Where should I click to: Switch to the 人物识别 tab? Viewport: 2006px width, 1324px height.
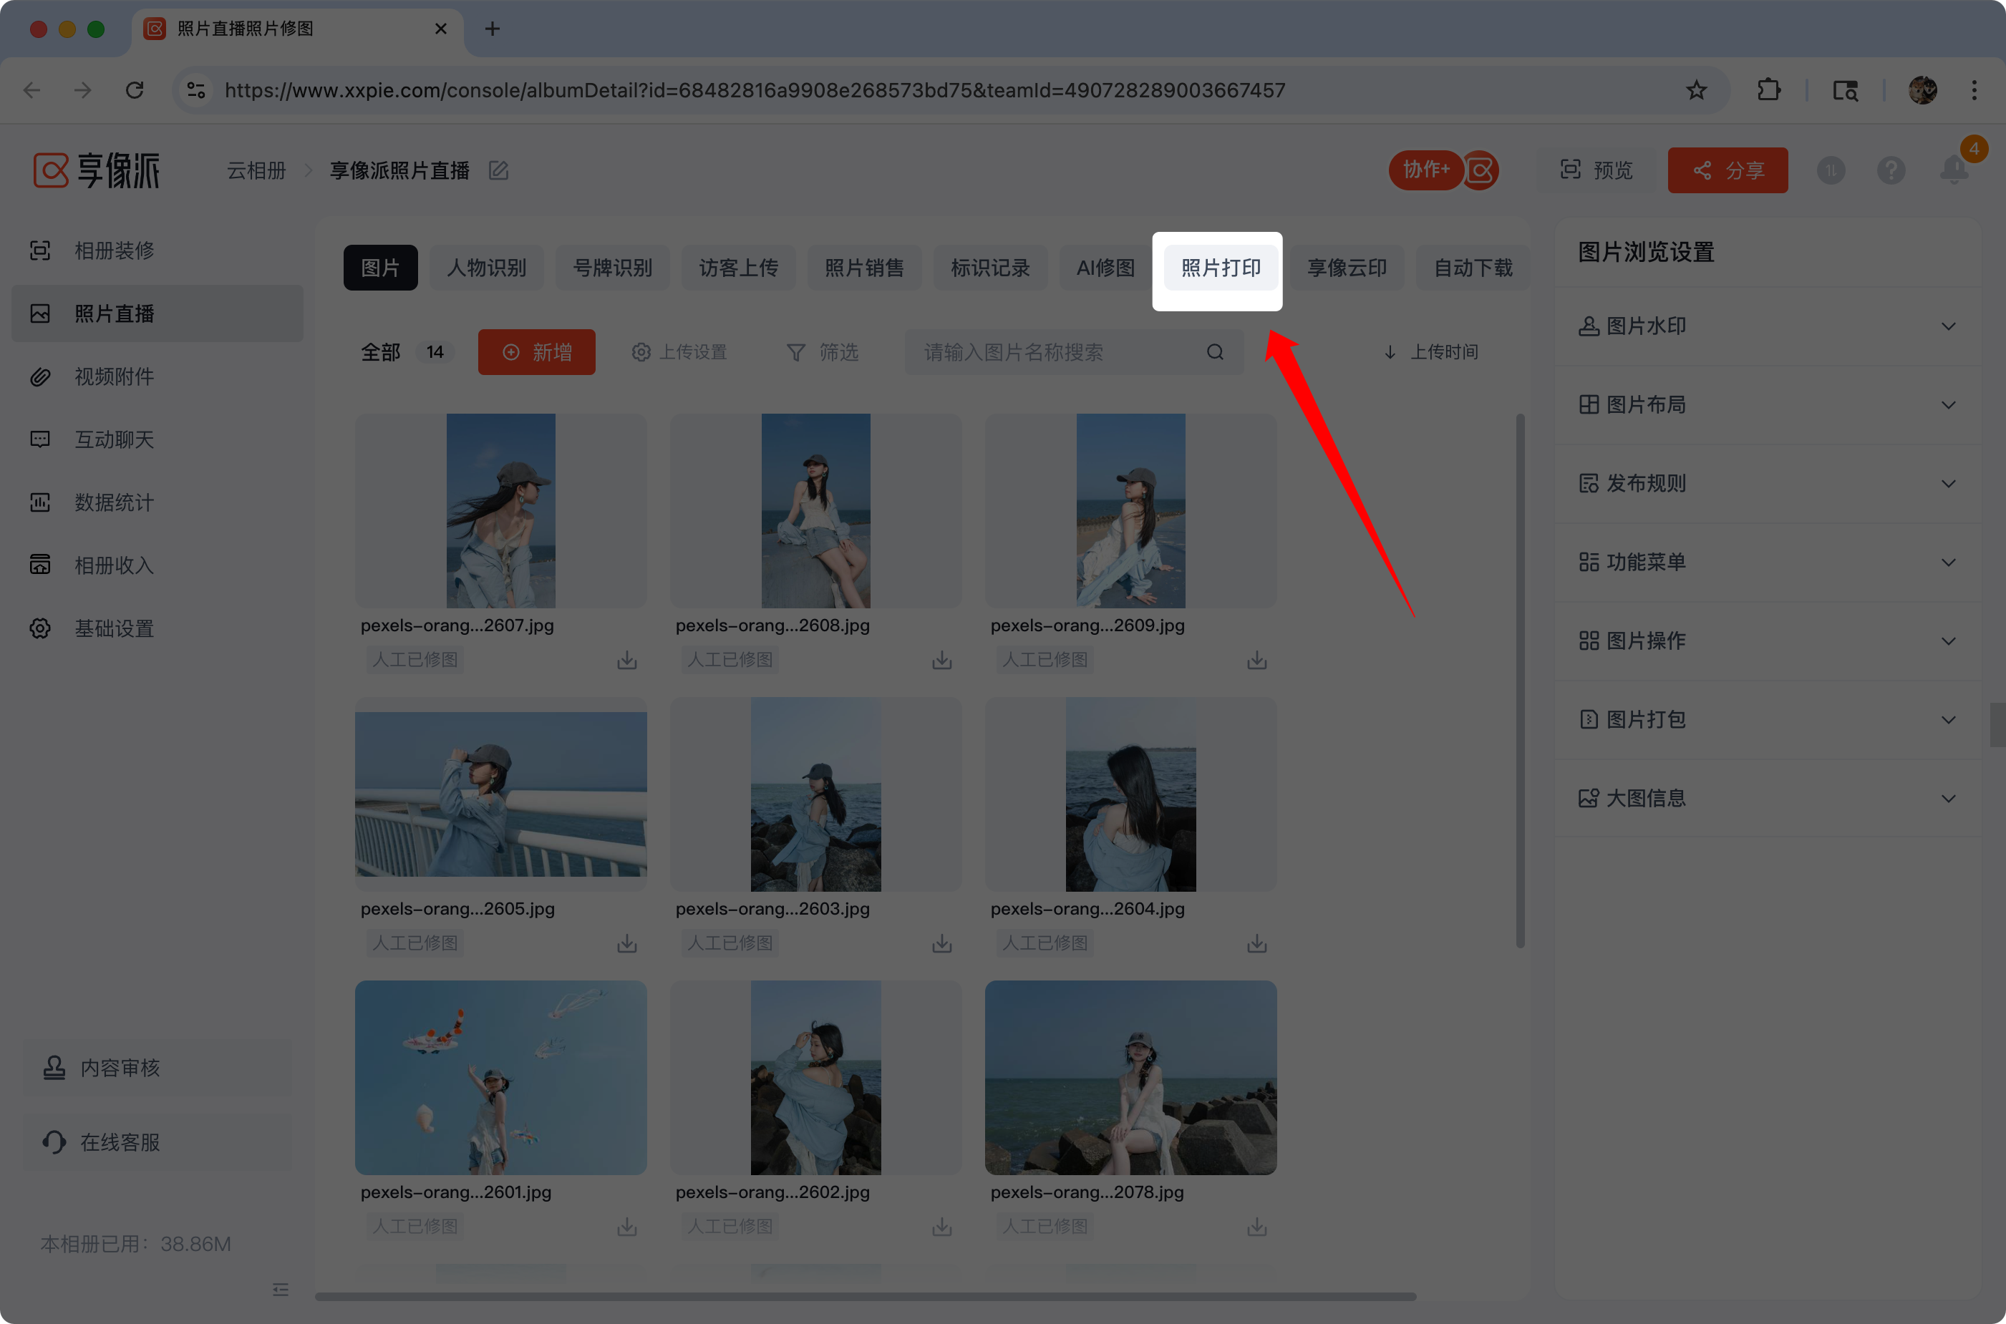pos(487,268)
